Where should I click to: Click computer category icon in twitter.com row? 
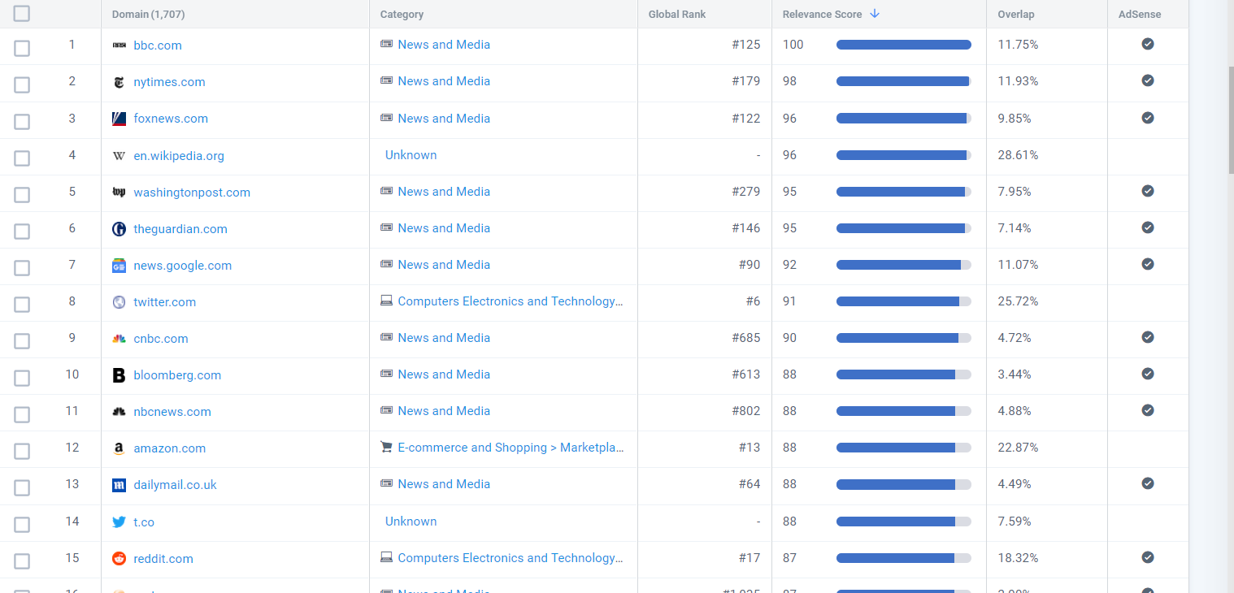coord(386,301)
